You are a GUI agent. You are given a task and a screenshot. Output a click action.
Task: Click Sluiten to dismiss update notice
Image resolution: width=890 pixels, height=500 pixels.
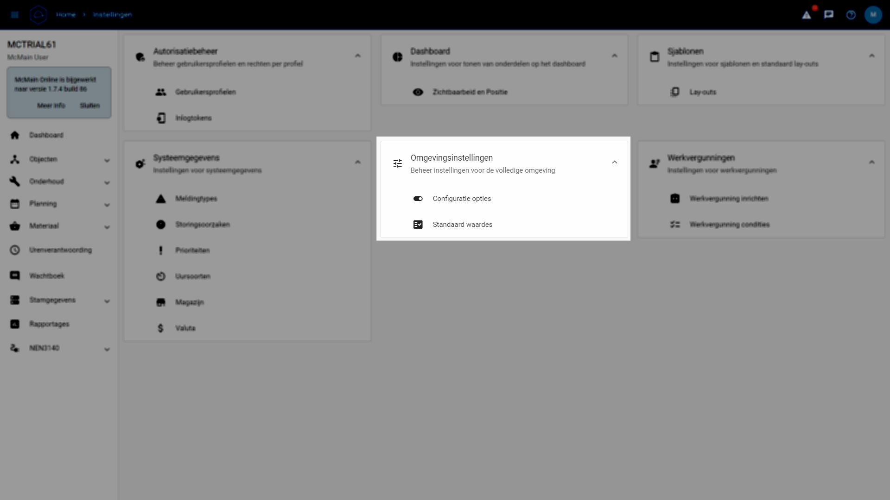click(89, 106)
